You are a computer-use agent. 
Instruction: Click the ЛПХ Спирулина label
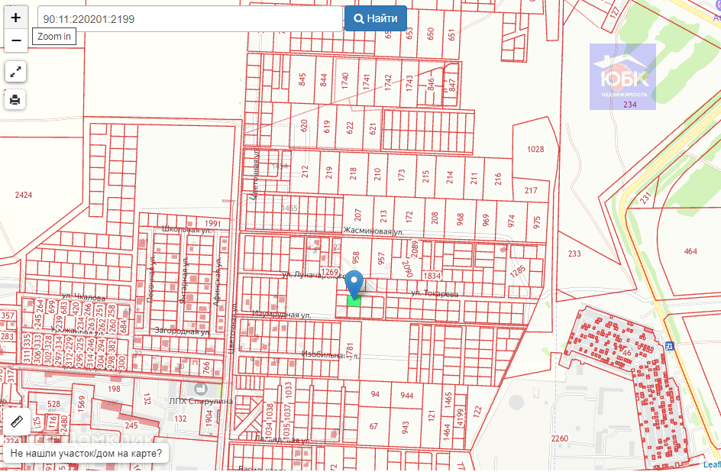pyautogui.click(x=201, y=401)
